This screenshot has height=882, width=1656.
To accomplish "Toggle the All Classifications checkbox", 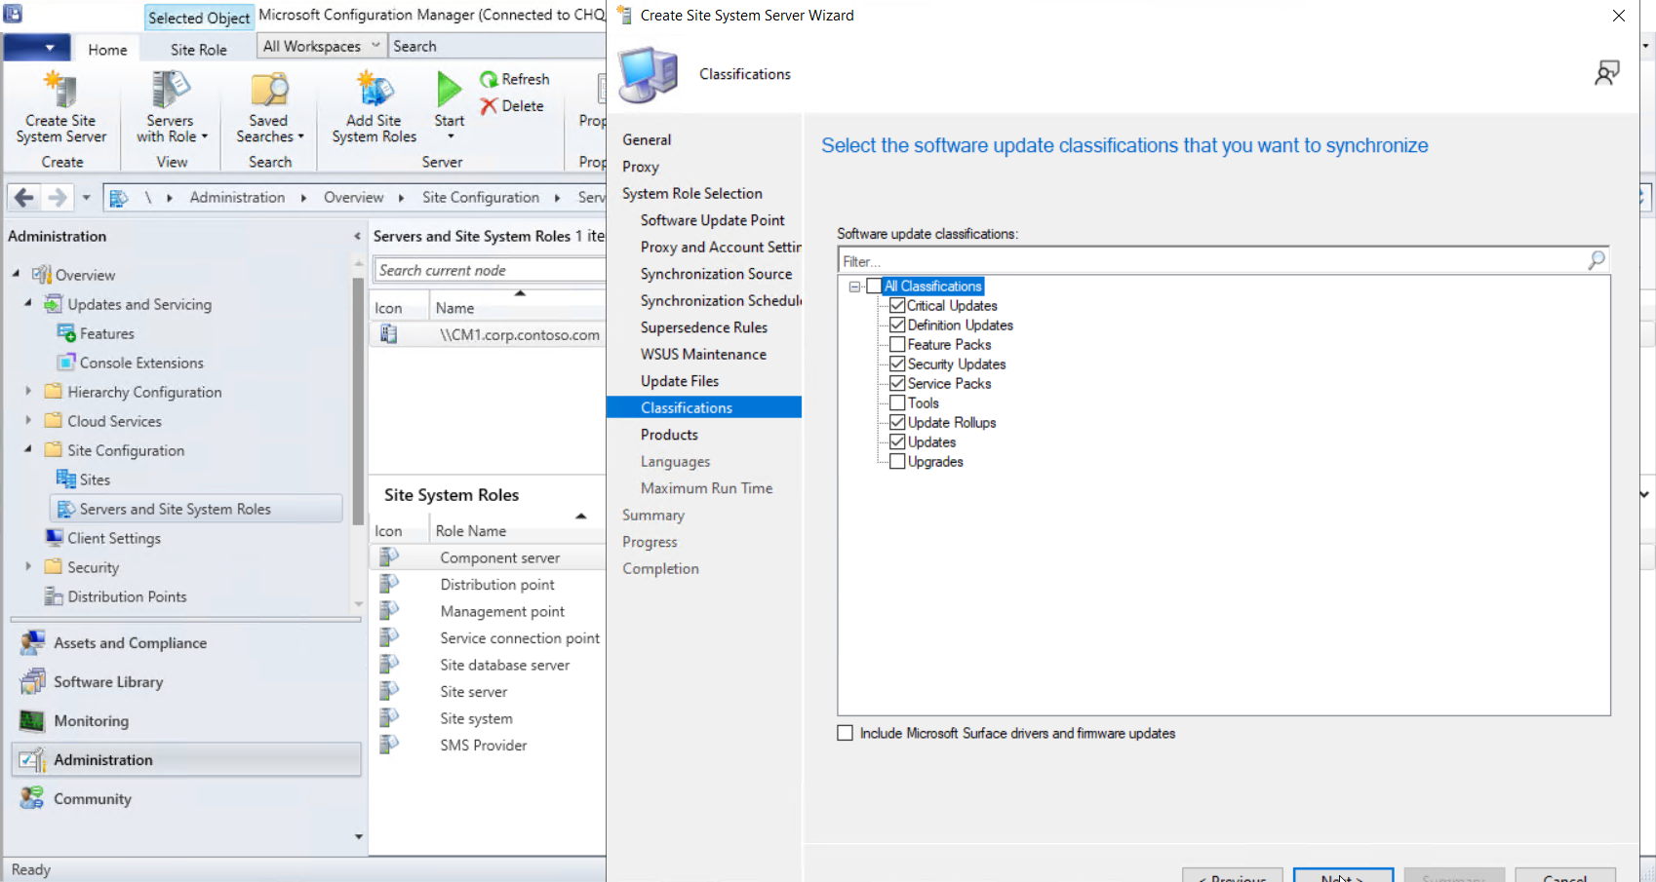I will coord(874,287).
